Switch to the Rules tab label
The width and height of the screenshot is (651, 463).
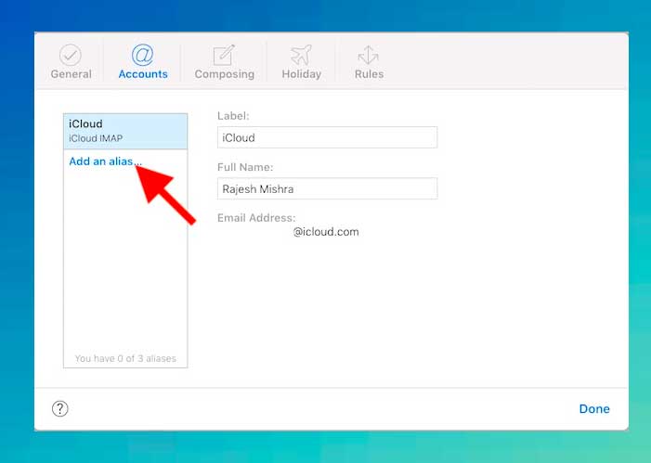click(369, 74)
